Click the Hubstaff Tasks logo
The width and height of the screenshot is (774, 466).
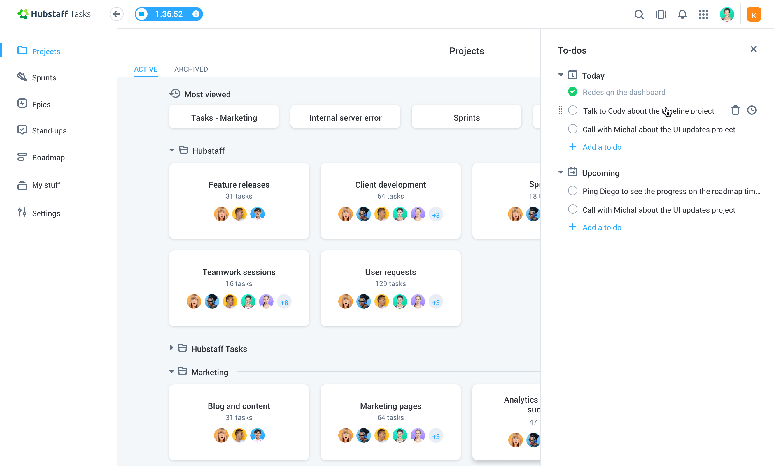tap(54, 14)
